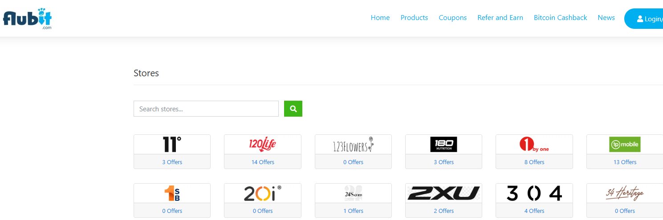Viewport: 663px width, 220px height.
Task: Go to Home in navigation
Action: [x=380, y=18]
